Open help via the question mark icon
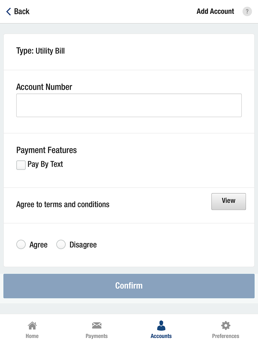Image resolution: width=258 pixels, height=344 pixels. point(247,11)
